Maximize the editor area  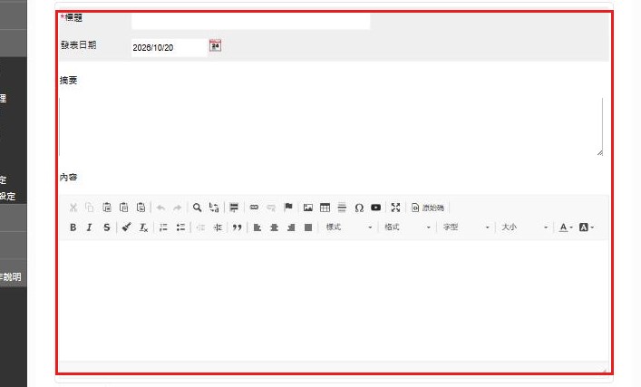[x=395, y=208]
